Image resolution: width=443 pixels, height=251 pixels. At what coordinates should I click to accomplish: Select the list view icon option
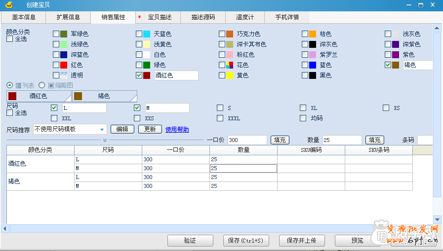[18, 85]
